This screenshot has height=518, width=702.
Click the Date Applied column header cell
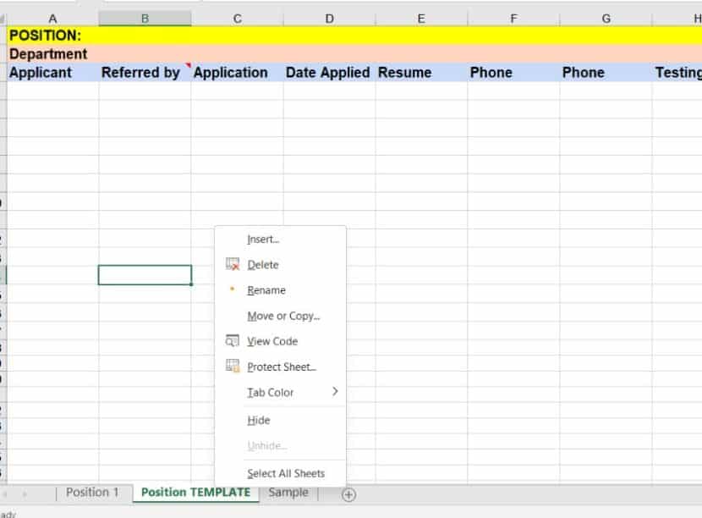tap(328, 73)
